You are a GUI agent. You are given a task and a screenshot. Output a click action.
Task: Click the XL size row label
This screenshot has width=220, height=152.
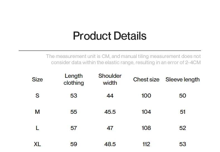(x=37, y=144)
